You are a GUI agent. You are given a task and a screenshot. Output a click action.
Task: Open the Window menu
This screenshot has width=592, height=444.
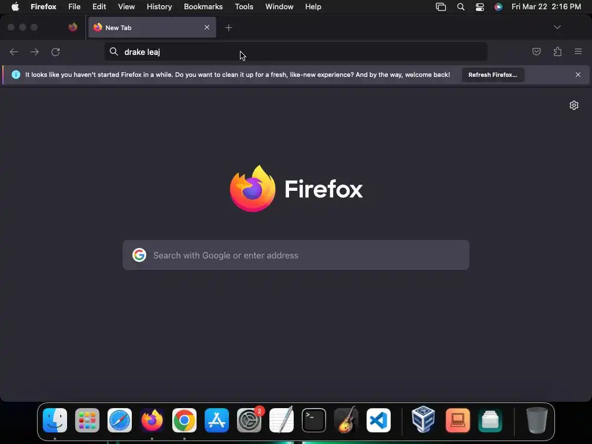click(x=279, y=7)
